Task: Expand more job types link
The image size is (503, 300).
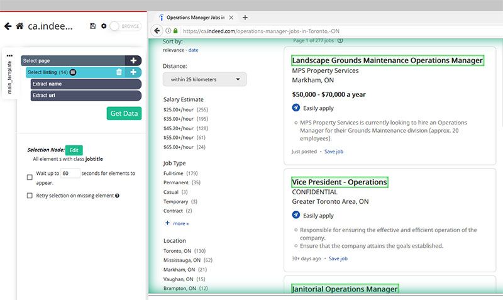Action: pos(180,223)
